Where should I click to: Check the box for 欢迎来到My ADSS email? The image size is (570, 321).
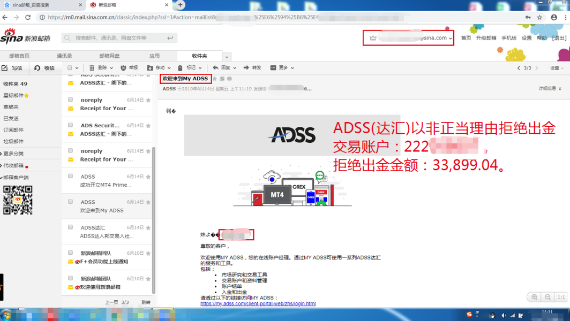pyautogui.click(x=70, y=202)
